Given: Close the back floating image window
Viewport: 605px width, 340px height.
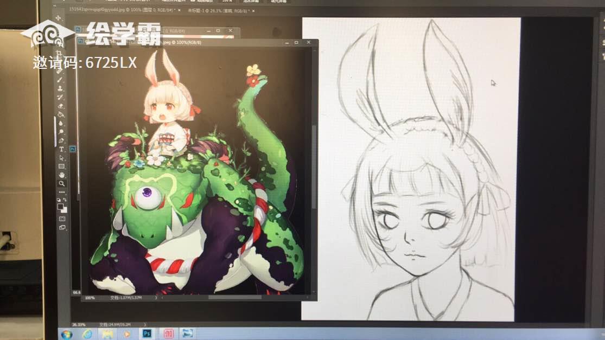Looking at the screenshot, I should point(231,30).
